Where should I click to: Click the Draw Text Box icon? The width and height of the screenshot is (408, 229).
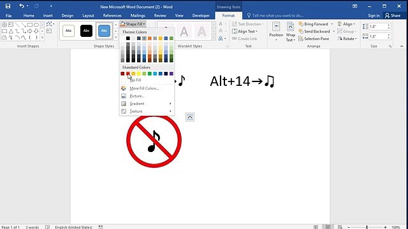(49, 31)
